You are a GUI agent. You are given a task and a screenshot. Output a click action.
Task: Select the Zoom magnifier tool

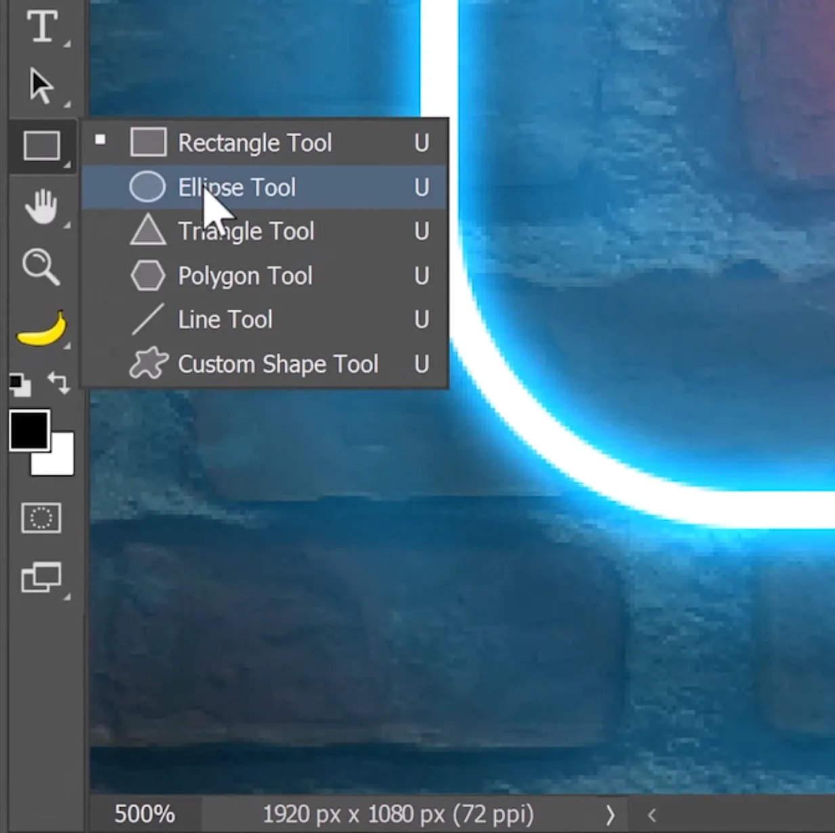[x=41, y=266]
